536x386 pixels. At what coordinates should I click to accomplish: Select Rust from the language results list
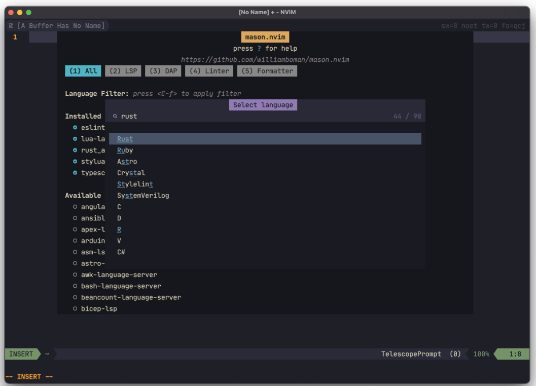[125, 139]
